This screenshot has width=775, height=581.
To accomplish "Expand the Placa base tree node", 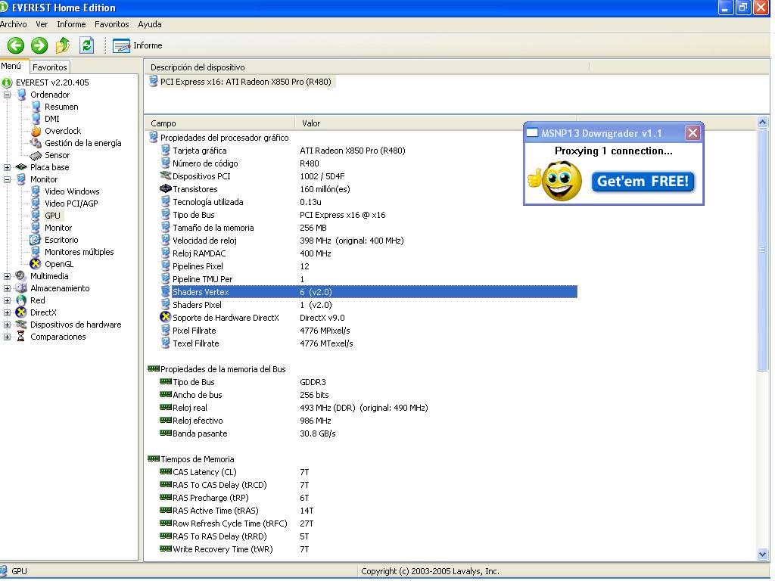I will [7, 167].
